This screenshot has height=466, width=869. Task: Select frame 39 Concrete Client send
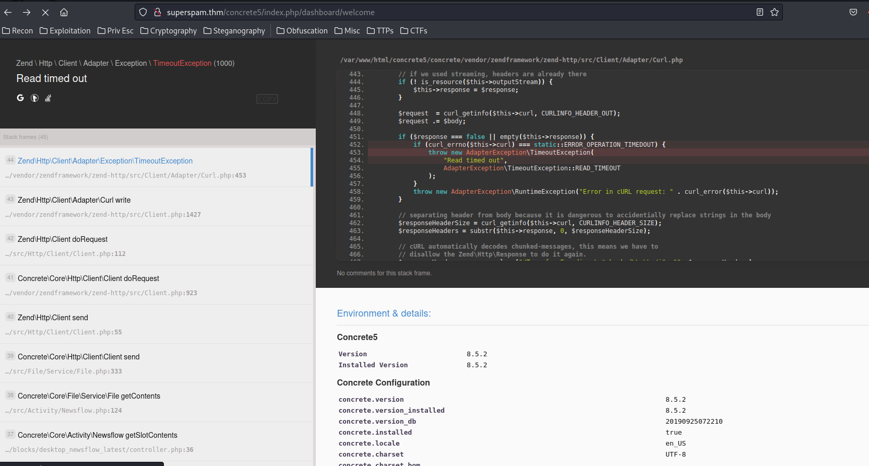157,363
